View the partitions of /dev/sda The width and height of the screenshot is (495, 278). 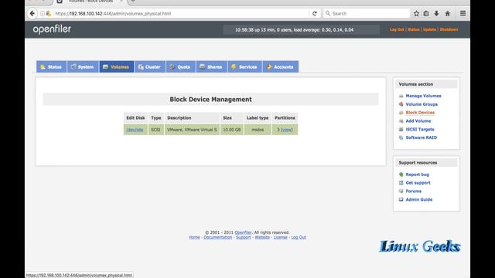pyautogui.click(x=287, y=130)
